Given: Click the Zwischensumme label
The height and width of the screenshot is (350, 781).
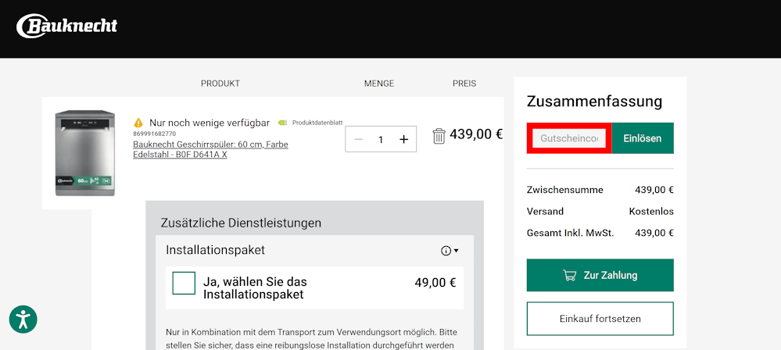Looking at the screenshot, I should point(564,190).
